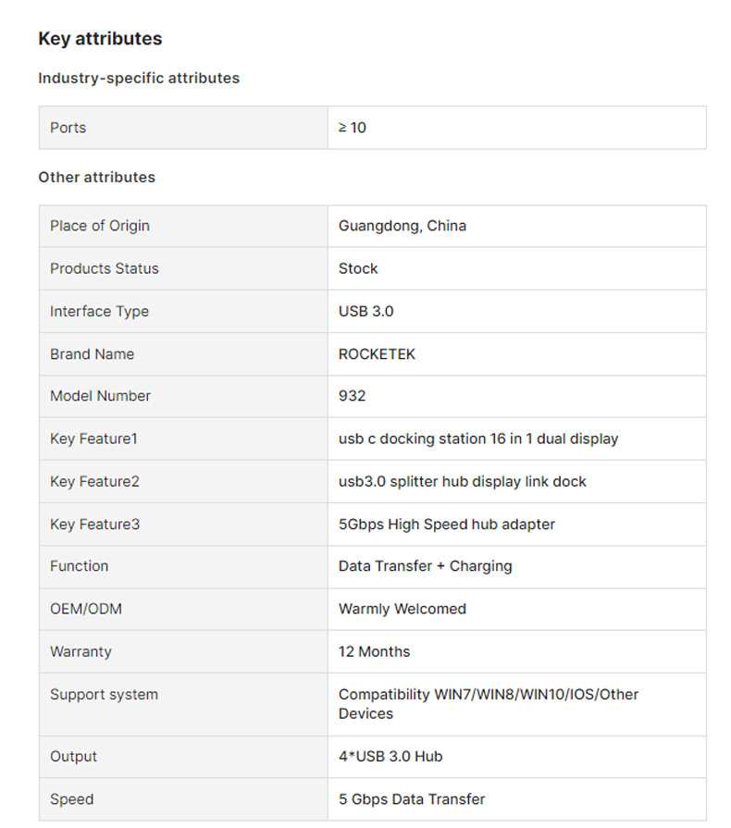731x828 pixels.
Task: Select the 12 Months warranty value
Action: pyautogui.click(x=375, y=651)
